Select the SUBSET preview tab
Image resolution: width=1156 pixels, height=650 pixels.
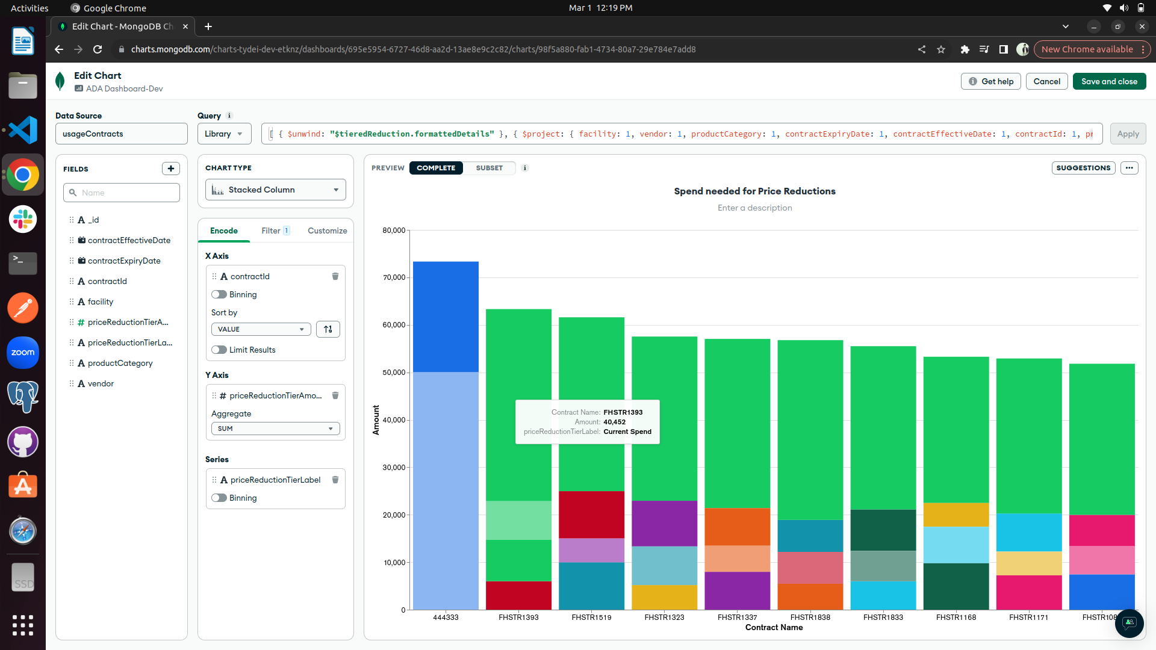pos(489,168)
